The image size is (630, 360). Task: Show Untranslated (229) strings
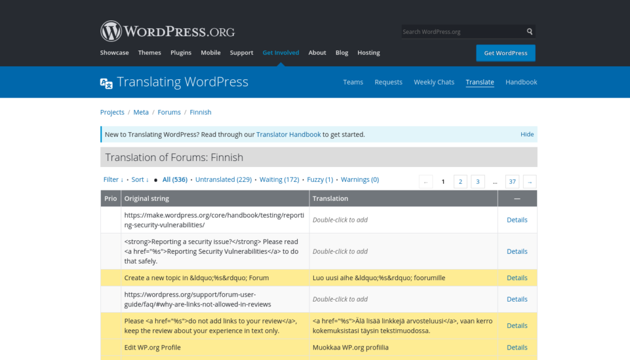[x=223, y=180]
